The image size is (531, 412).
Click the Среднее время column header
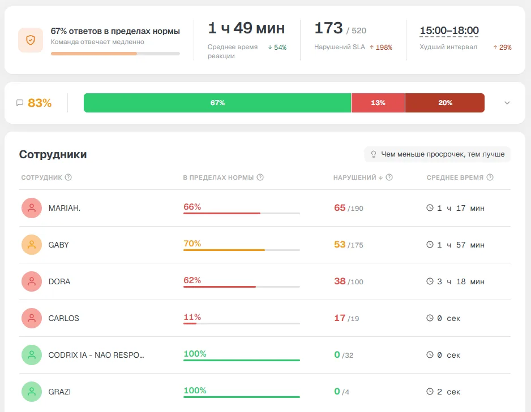tap(455, 177)
